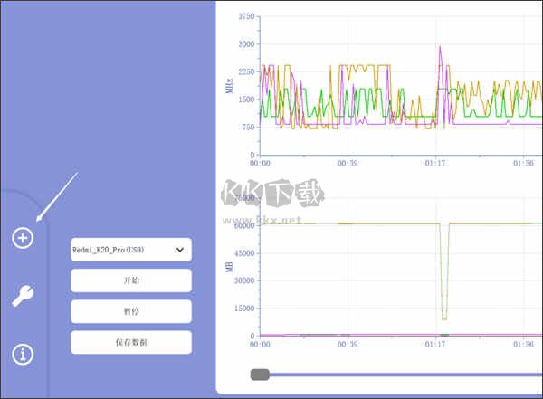This screenshot has width=543, height=399.
Task: Click the 暂停 pause button
Action: (x=131, y=312)
